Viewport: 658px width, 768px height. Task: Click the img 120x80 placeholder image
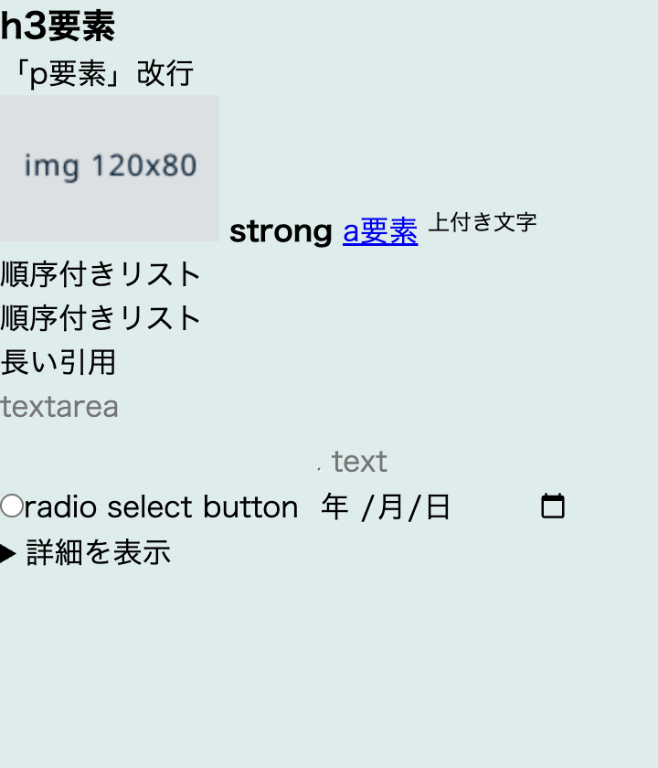110,167
